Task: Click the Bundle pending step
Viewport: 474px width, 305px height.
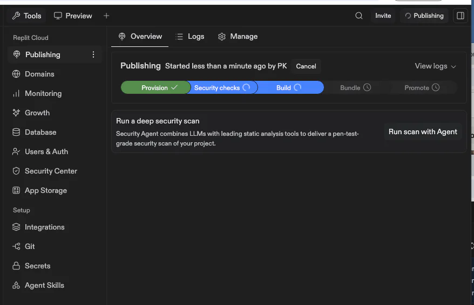Action: (355, 87)
